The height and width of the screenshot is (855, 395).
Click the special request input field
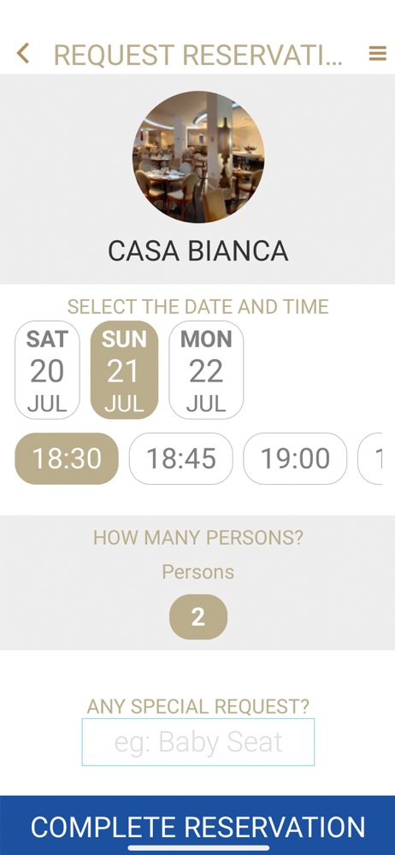[198, 742]
